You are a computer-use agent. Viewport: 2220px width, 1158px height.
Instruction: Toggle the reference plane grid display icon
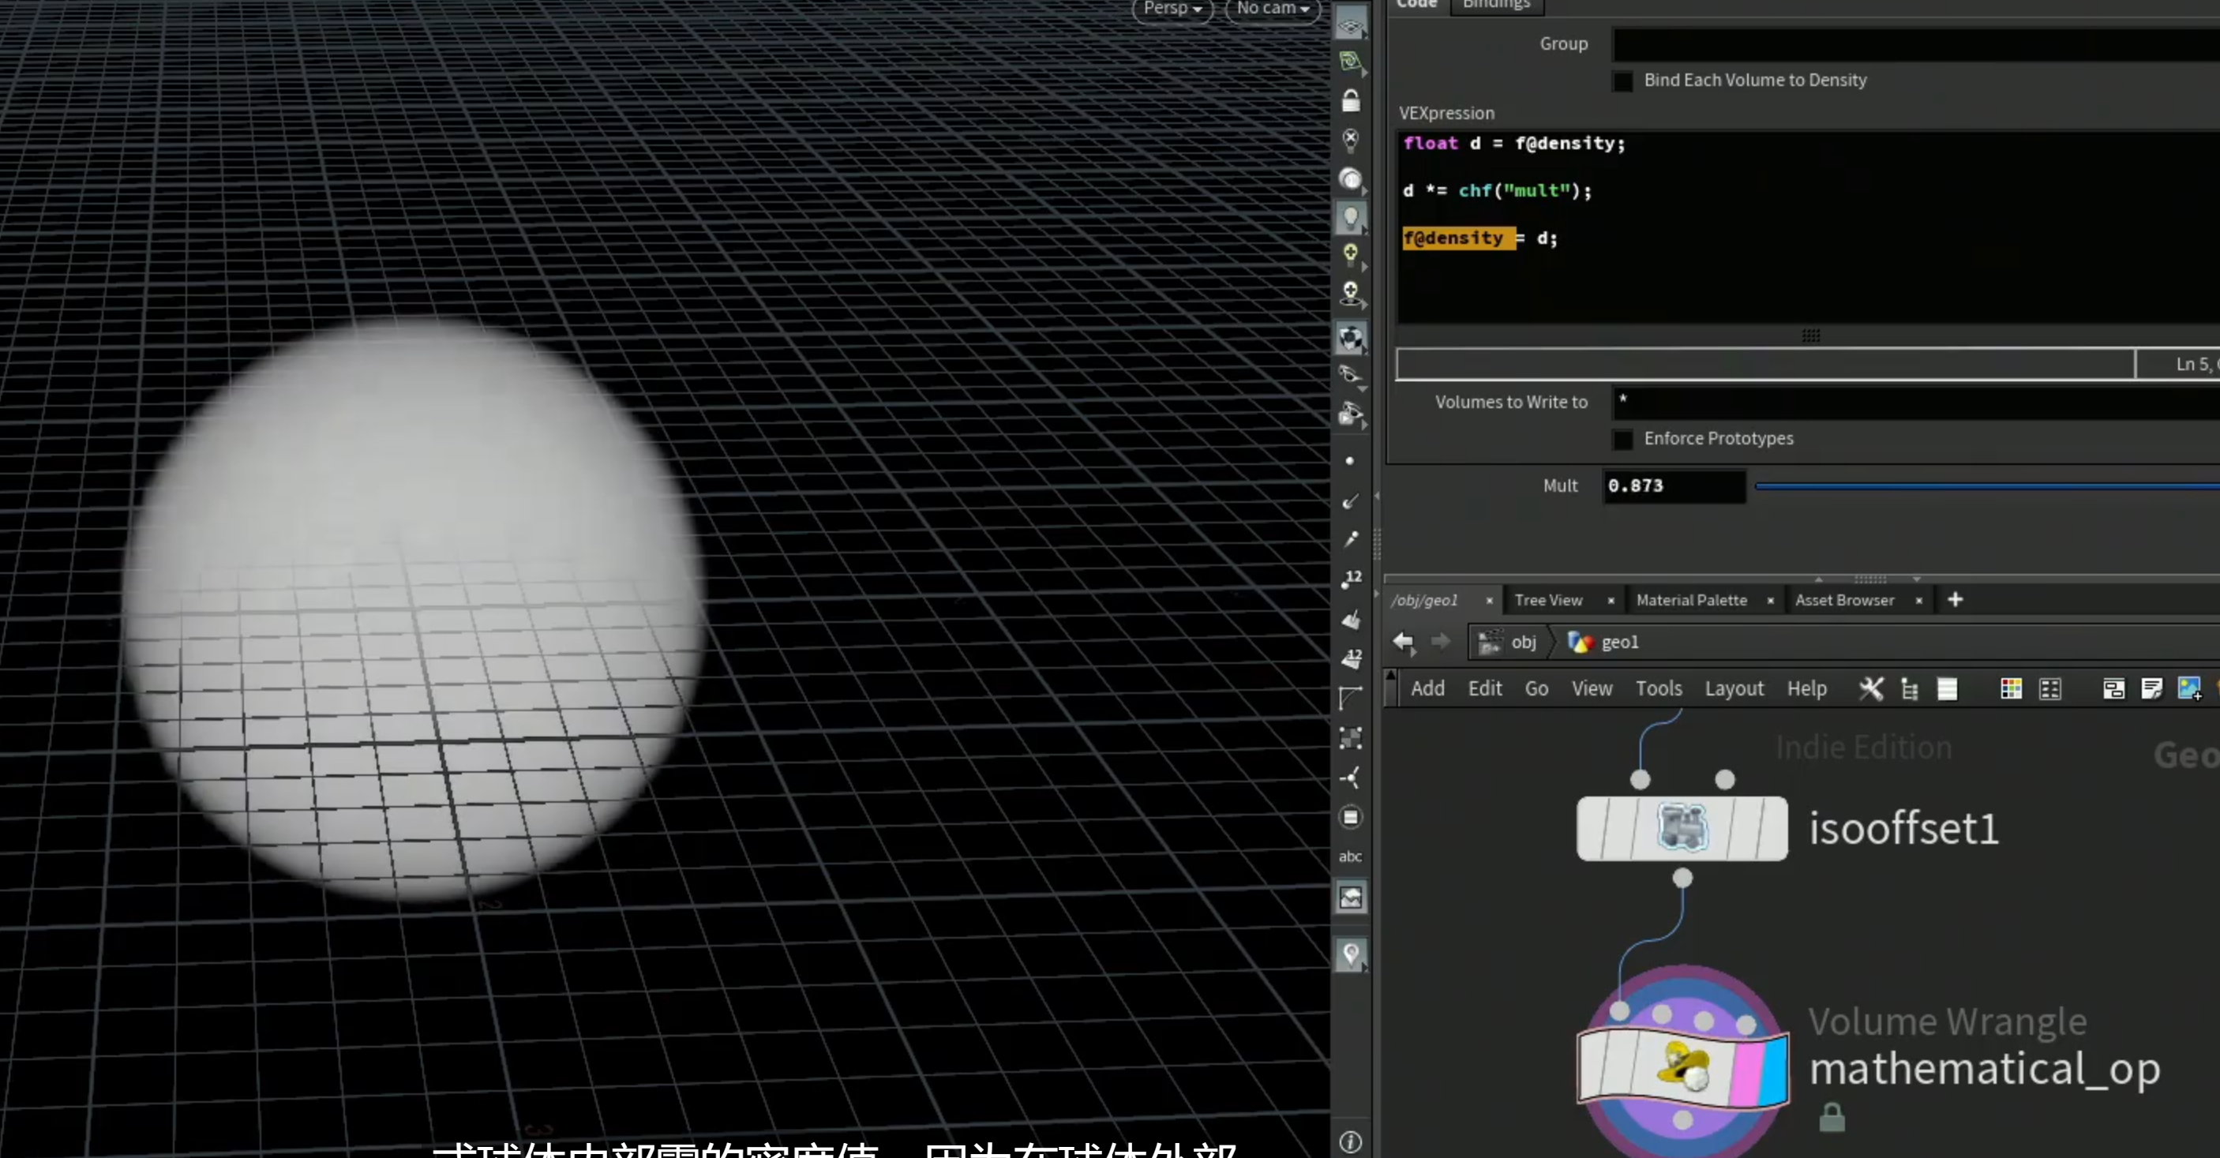pyautogui.click(x=1351, y=25)
